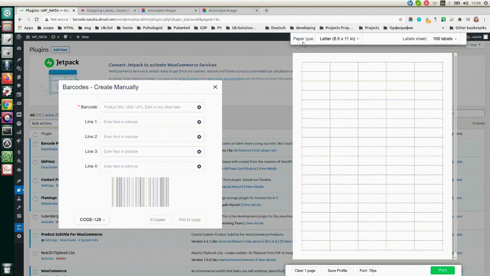
Task: Open Varun Sridharan author link
Action: click(x=230, y=242)
